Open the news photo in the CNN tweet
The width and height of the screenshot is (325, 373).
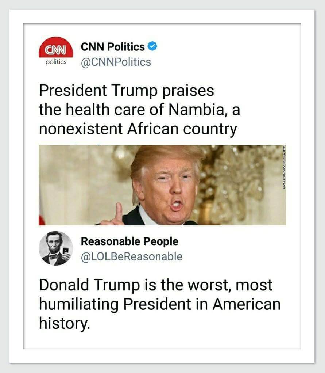pyautogui.click(x=162, y=185)
